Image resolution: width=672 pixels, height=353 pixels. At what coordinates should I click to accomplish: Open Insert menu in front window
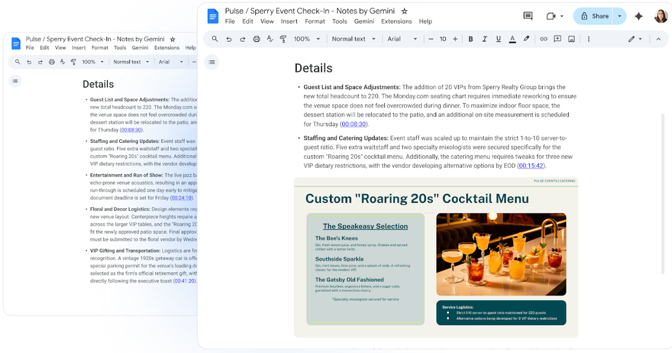pos(290,21)
